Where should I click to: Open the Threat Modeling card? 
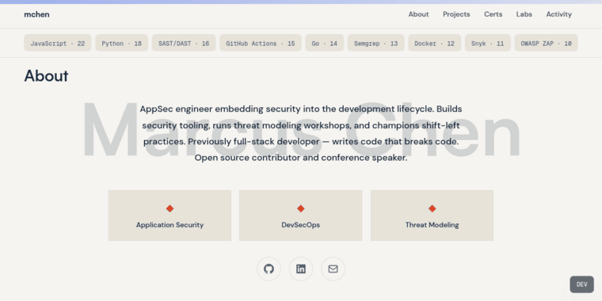pyautogui.click(x=432, y=215)
